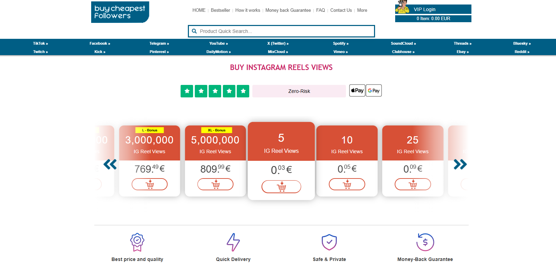Open the Telegram category menu

click(x=159, y=43)
